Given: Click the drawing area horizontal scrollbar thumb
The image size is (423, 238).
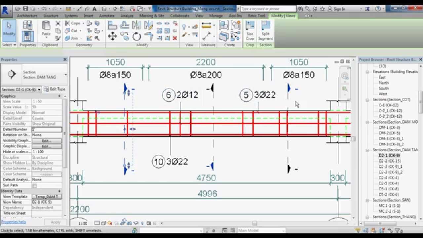Looking at the screenshot, I should click(x=254, y=223).
